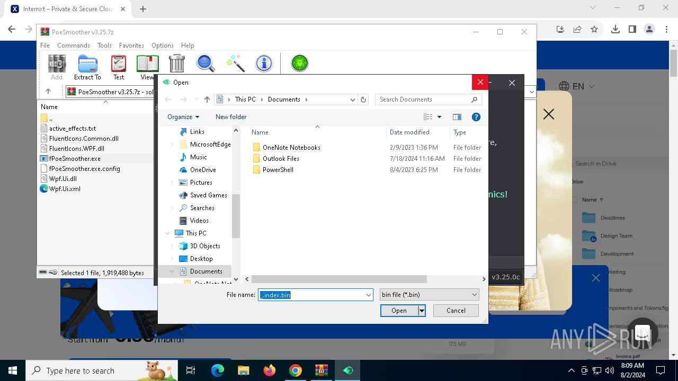Screen dimensions: 678x381
Task: Click the PoeSmoother taskbar icon
Action: (x=347, y=370)
